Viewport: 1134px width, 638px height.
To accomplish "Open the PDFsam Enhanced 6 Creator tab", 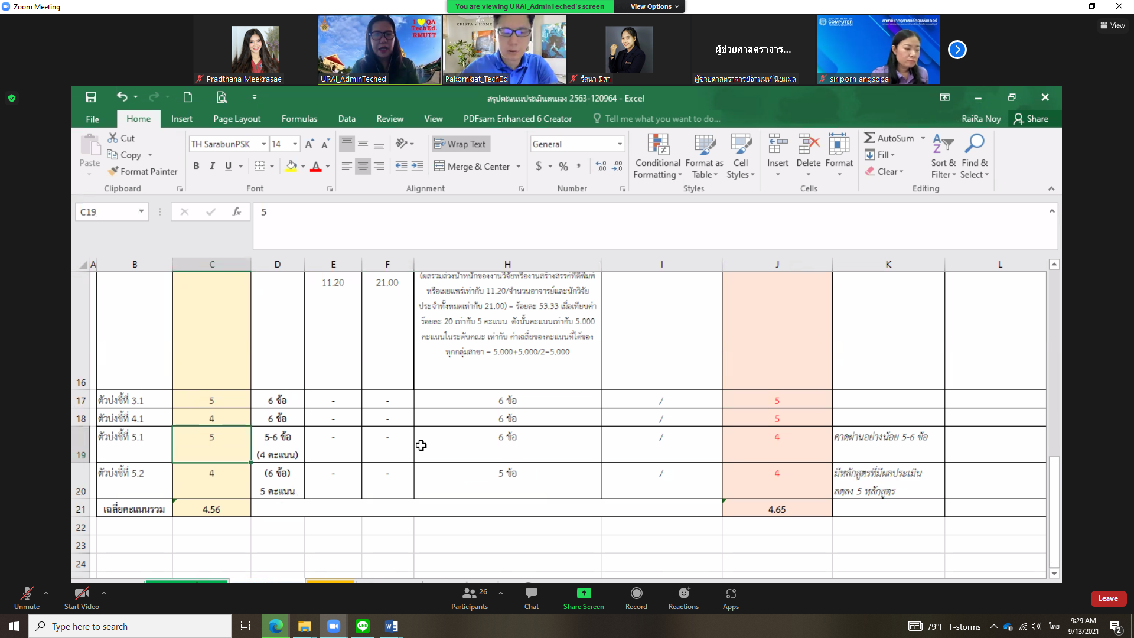I will pyautogui.click(x=517, y=119).
